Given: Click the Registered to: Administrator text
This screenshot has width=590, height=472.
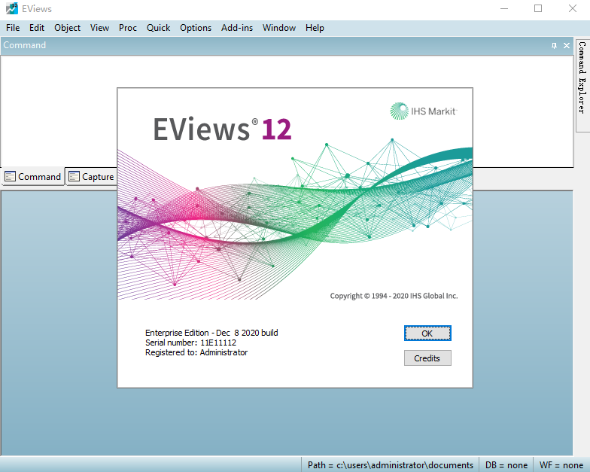Looking at the screenshot, I should (x=196, y=352).
